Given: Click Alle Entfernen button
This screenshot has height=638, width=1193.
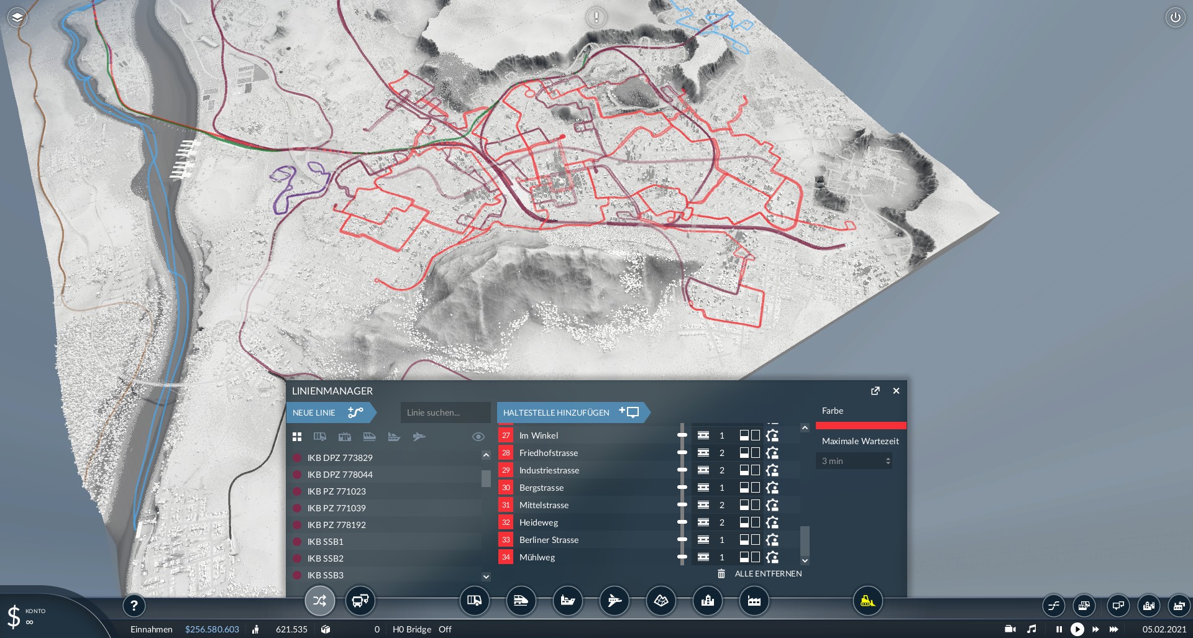Looking at the screenshot, I should [760, 573].
